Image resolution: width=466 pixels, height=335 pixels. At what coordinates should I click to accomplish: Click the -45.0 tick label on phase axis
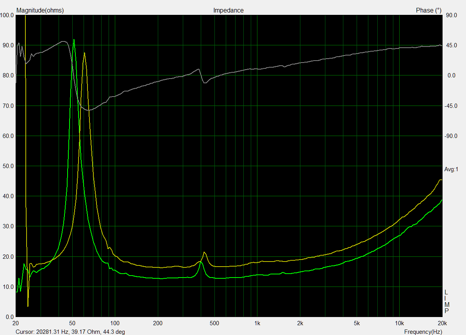point(452,106)
